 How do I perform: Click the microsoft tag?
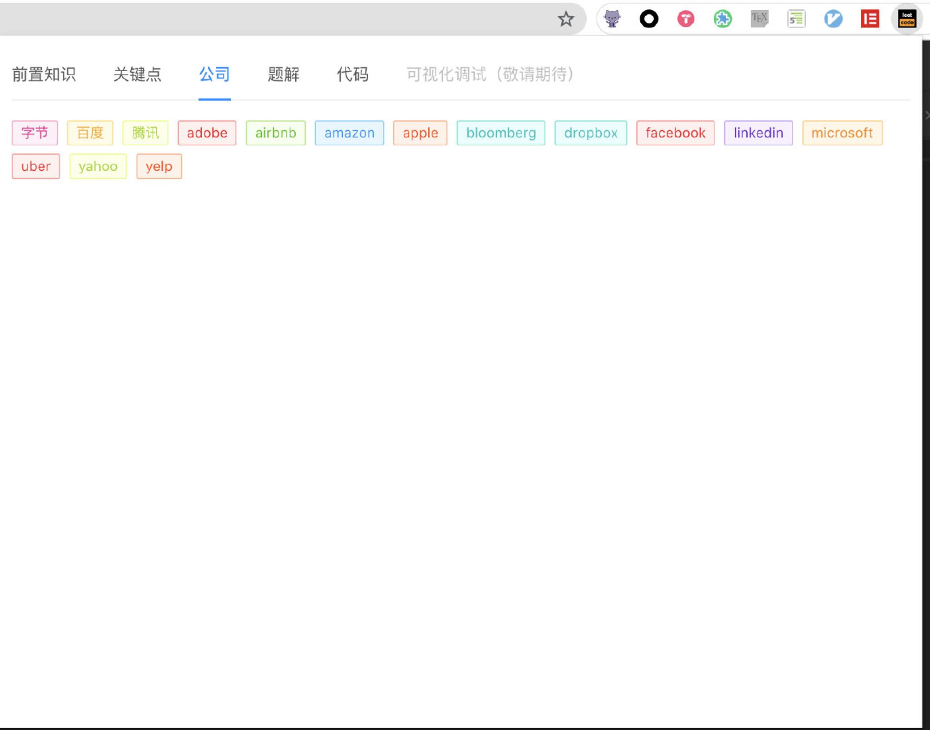[x=842, y=133]
